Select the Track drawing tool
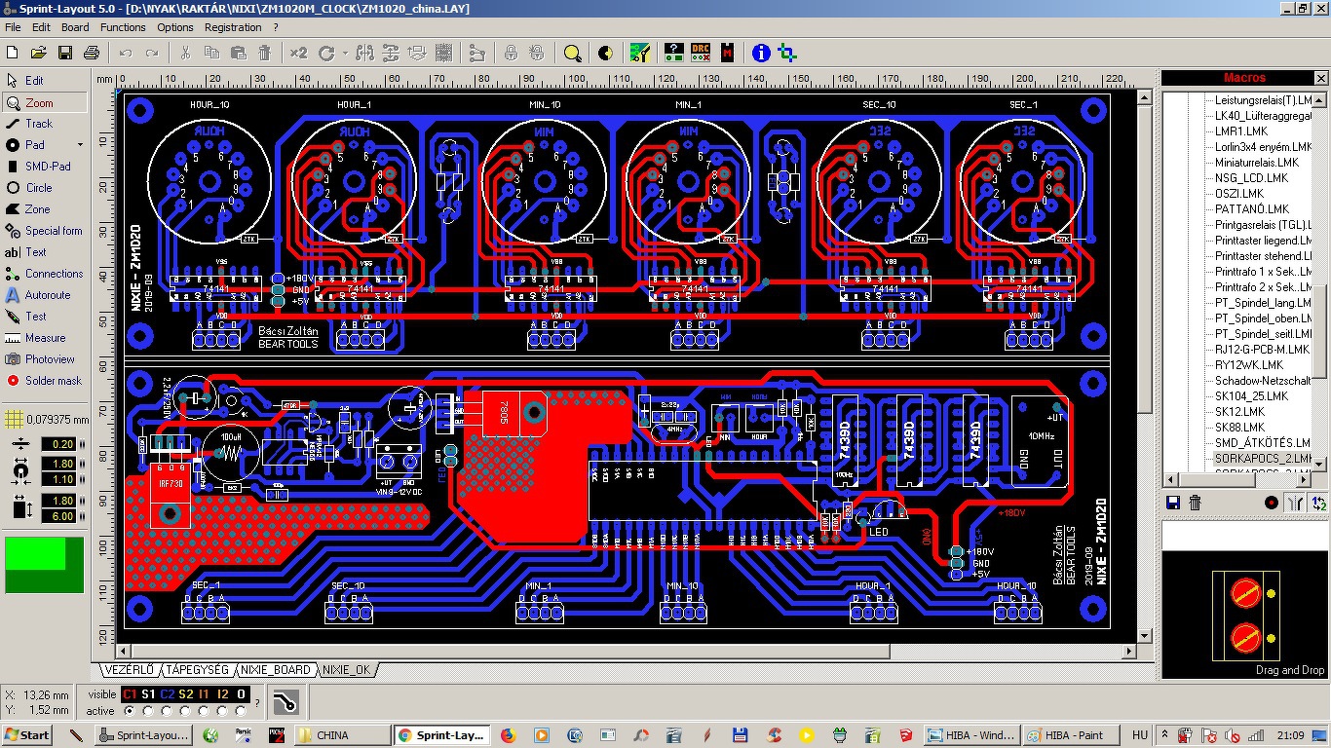This screenshot has height=748, width=1331. (x=39, y=124)
